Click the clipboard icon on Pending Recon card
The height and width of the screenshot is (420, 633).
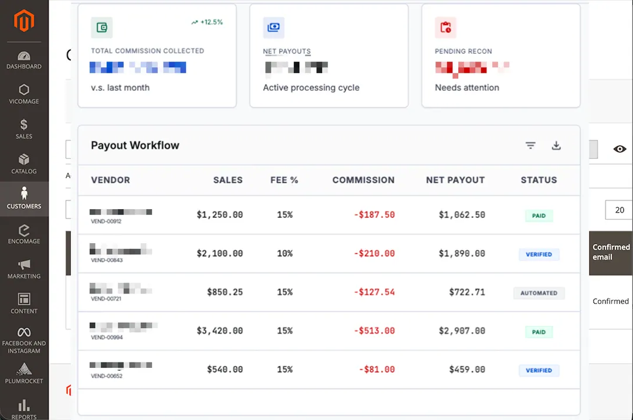point(445,28)
